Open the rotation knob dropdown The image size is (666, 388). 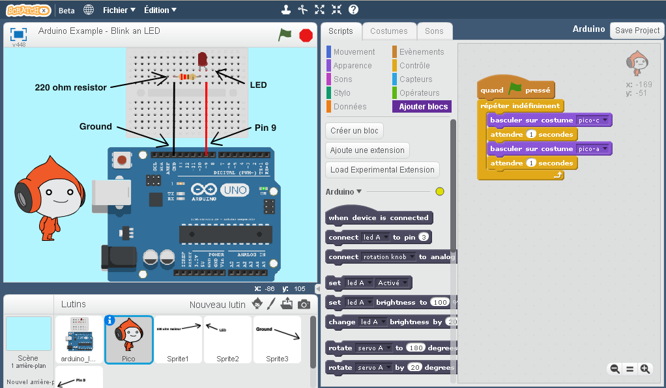(388, 257)
